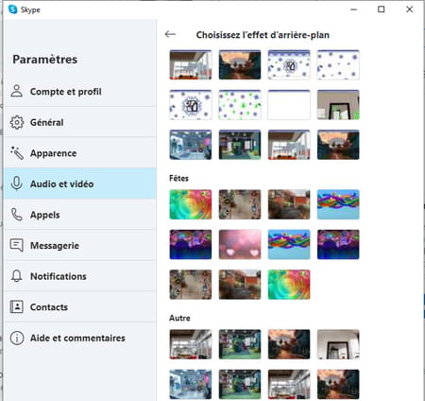Pick the first thumbnail under Autre
Image resolution: width=425 pixels, height=401 pixels.
pyautogui.click(x=191, y=344)
